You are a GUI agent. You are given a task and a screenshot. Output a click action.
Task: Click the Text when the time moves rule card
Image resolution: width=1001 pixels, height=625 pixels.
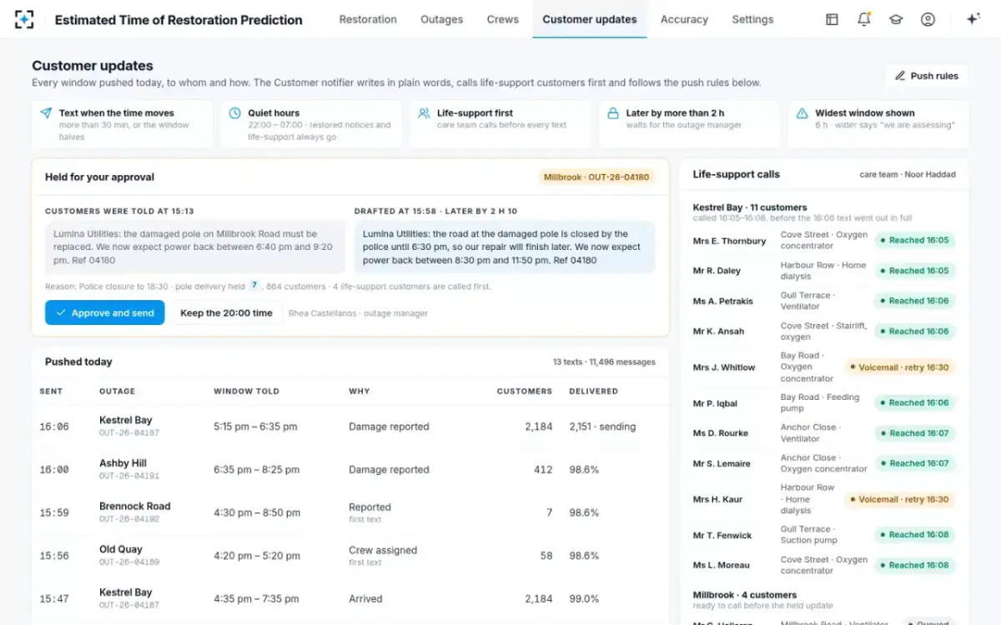coord(122,124)
